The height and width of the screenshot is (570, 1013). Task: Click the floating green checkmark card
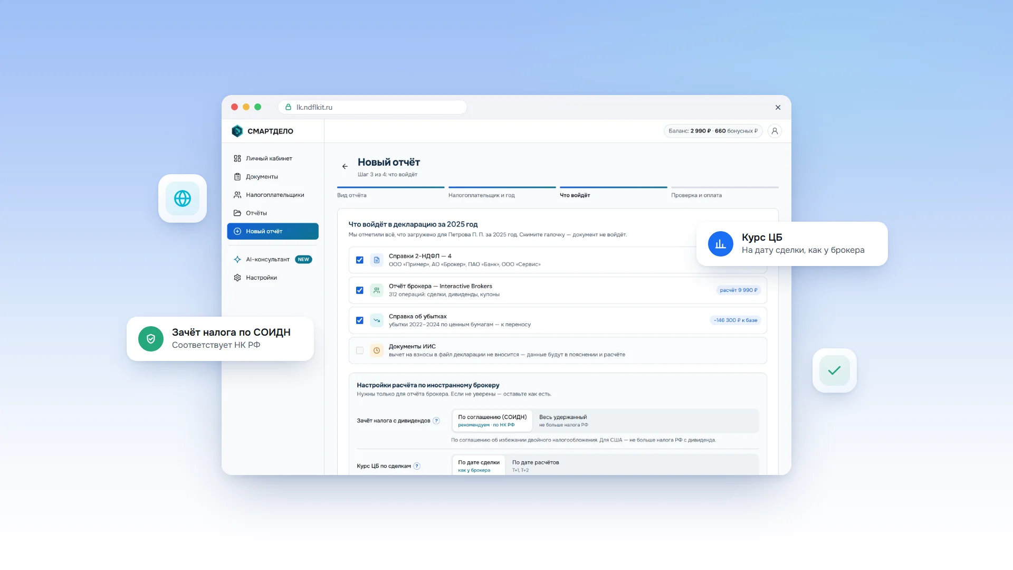point(835,370)
